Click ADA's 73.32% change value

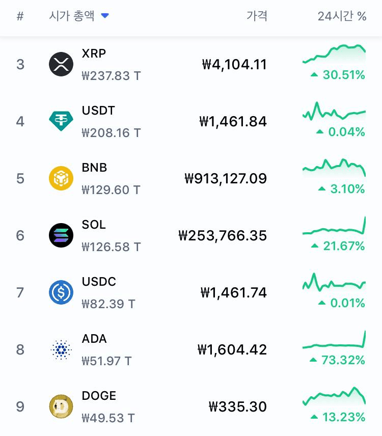tap(343, 361)
